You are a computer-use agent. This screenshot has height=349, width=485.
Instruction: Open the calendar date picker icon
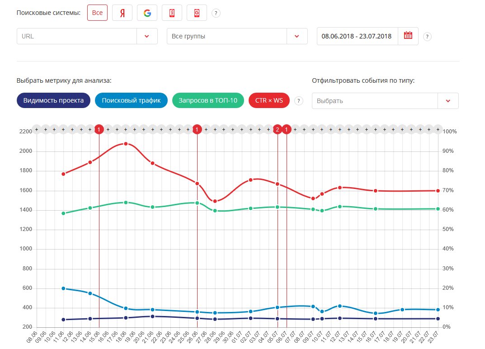tap(408, 36)
